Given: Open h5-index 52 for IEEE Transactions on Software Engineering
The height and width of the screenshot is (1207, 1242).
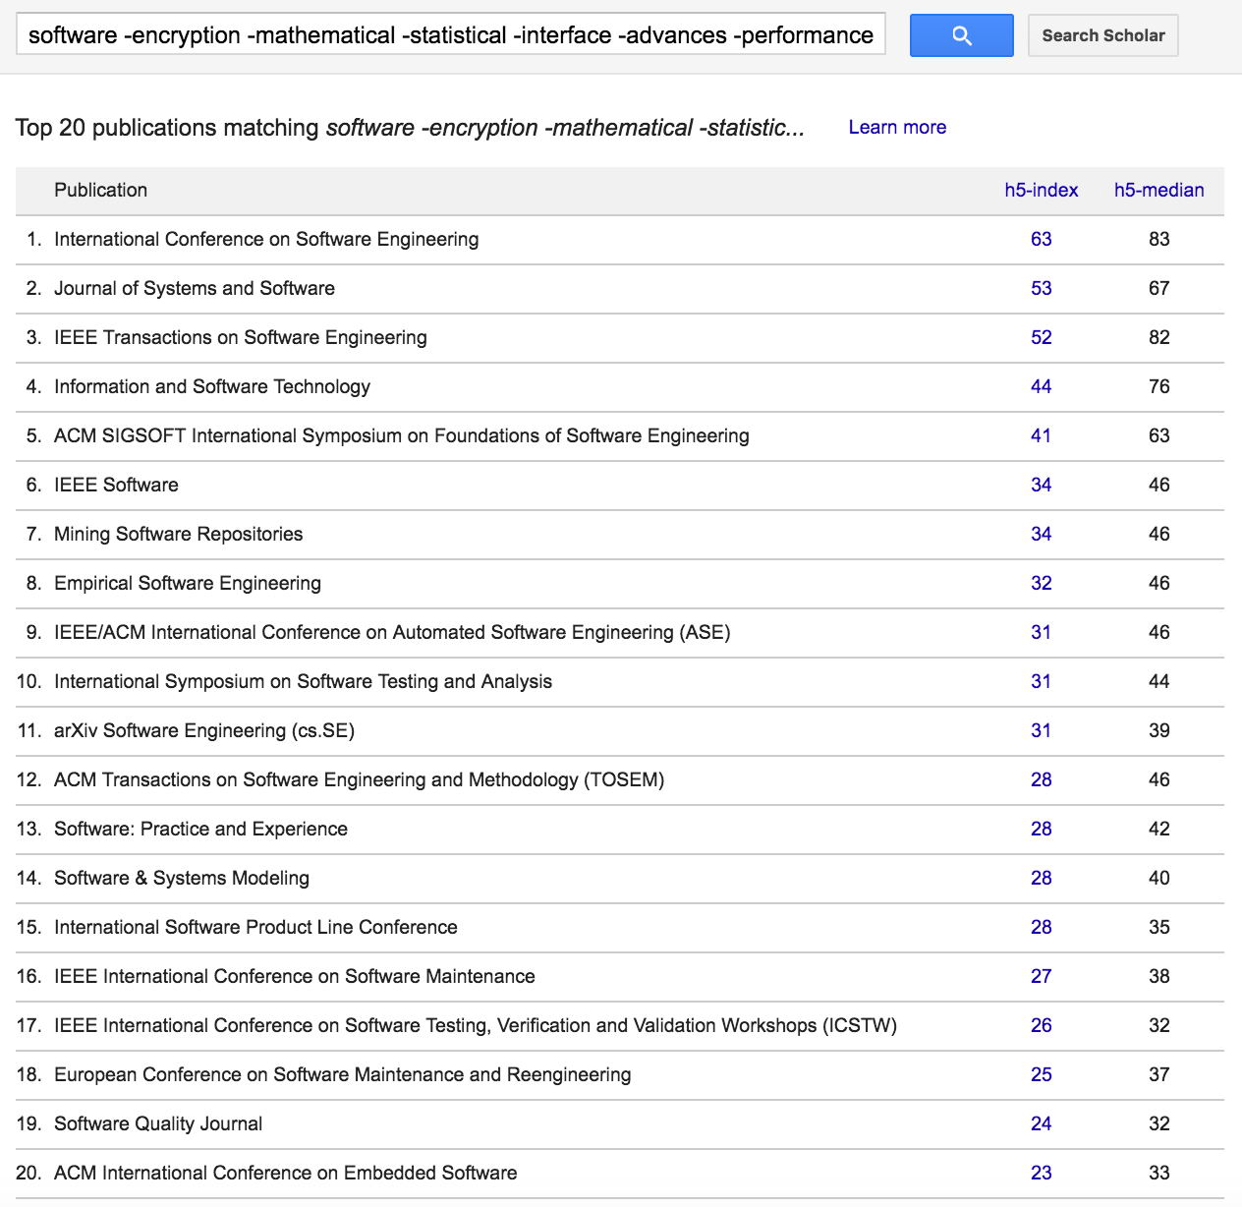Looking at the screenshot, I should point(1041,337).
